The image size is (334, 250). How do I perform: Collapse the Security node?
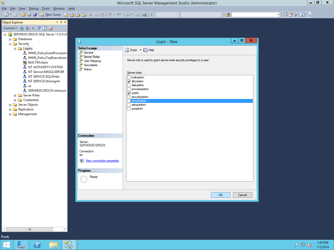click(10, 44)
